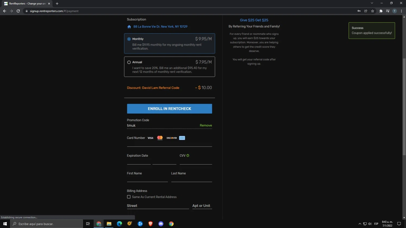Screen dimensions: 406x228
Task: Focus the expiration year field
Action: (x=164, y=161)
